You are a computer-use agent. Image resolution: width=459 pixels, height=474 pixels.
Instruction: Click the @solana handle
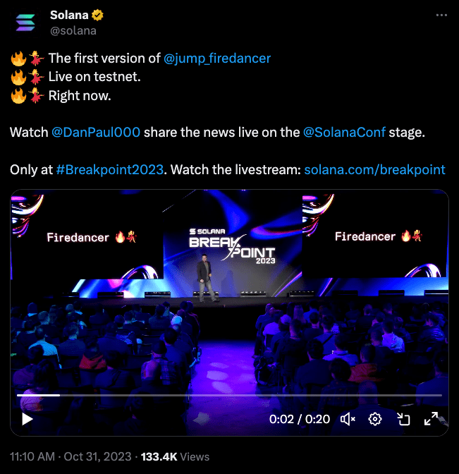73,31
